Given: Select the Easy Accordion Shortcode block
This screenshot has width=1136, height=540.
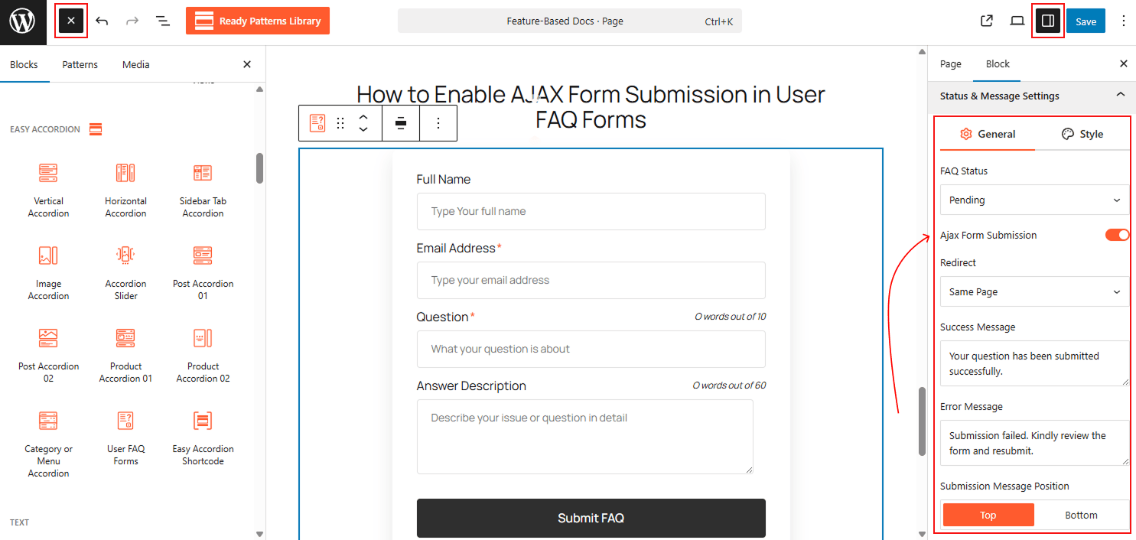Looking at the screenshot, I should tap(202, 436).
